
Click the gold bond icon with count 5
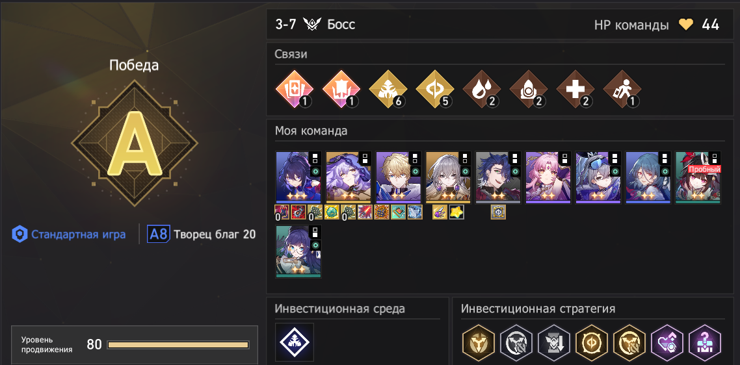[434, 89]
